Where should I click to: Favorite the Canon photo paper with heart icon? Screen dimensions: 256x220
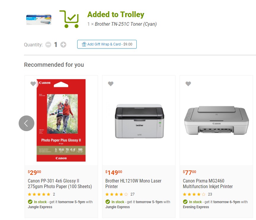(x=33, y=84)
